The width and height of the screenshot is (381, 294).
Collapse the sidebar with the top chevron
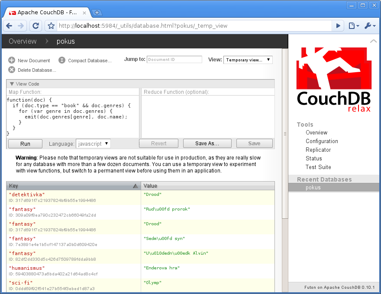coord(373,41)
